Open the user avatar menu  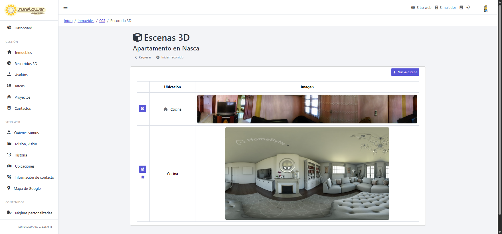[485, 9]
